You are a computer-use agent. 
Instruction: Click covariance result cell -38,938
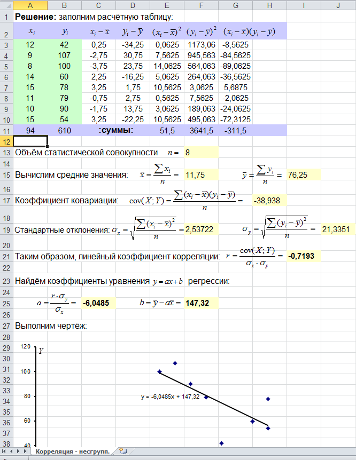[x=269, y=201]
